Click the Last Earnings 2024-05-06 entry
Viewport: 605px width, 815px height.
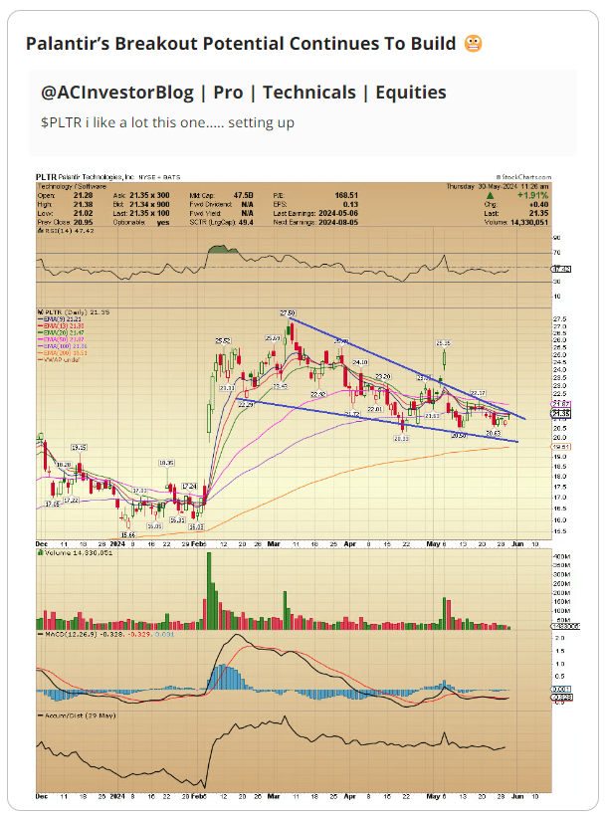315,213
